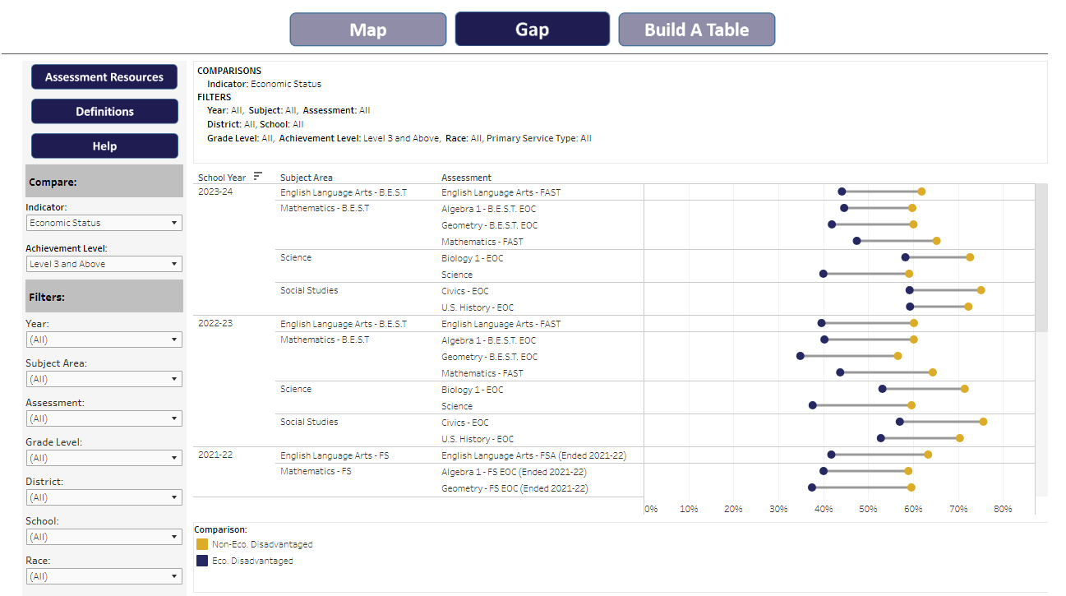The image size is (1066, 596).
Task: Select the Gap tab
Action: 532,30
